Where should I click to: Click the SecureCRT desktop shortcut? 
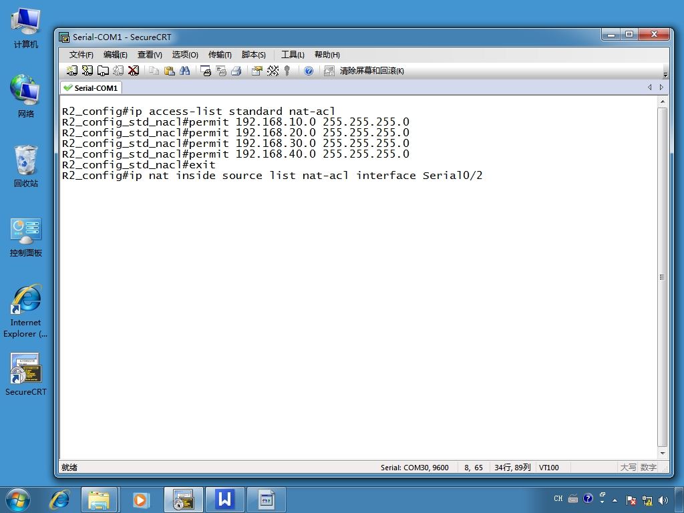[x=26, y=374]
